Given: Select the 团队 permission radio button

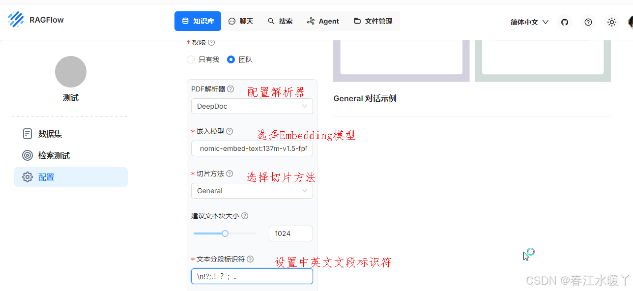Looking at the screenshot, I should coord(231,59).
